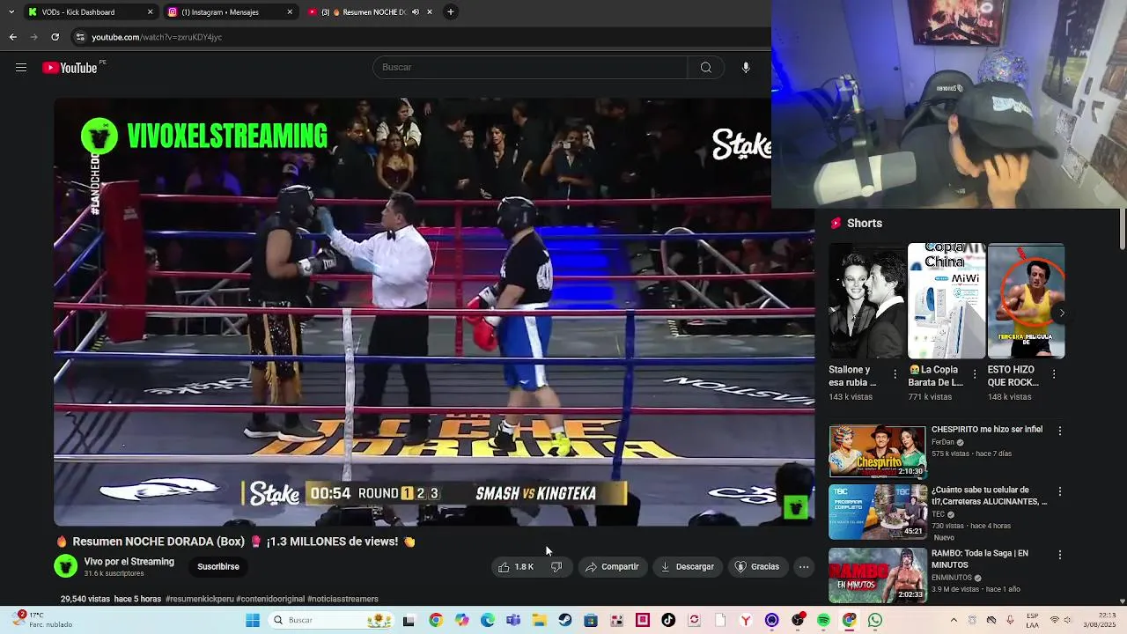Open Vivo por el Streaming channel avatar
The image size is (1127, 634).
(66, 566)
